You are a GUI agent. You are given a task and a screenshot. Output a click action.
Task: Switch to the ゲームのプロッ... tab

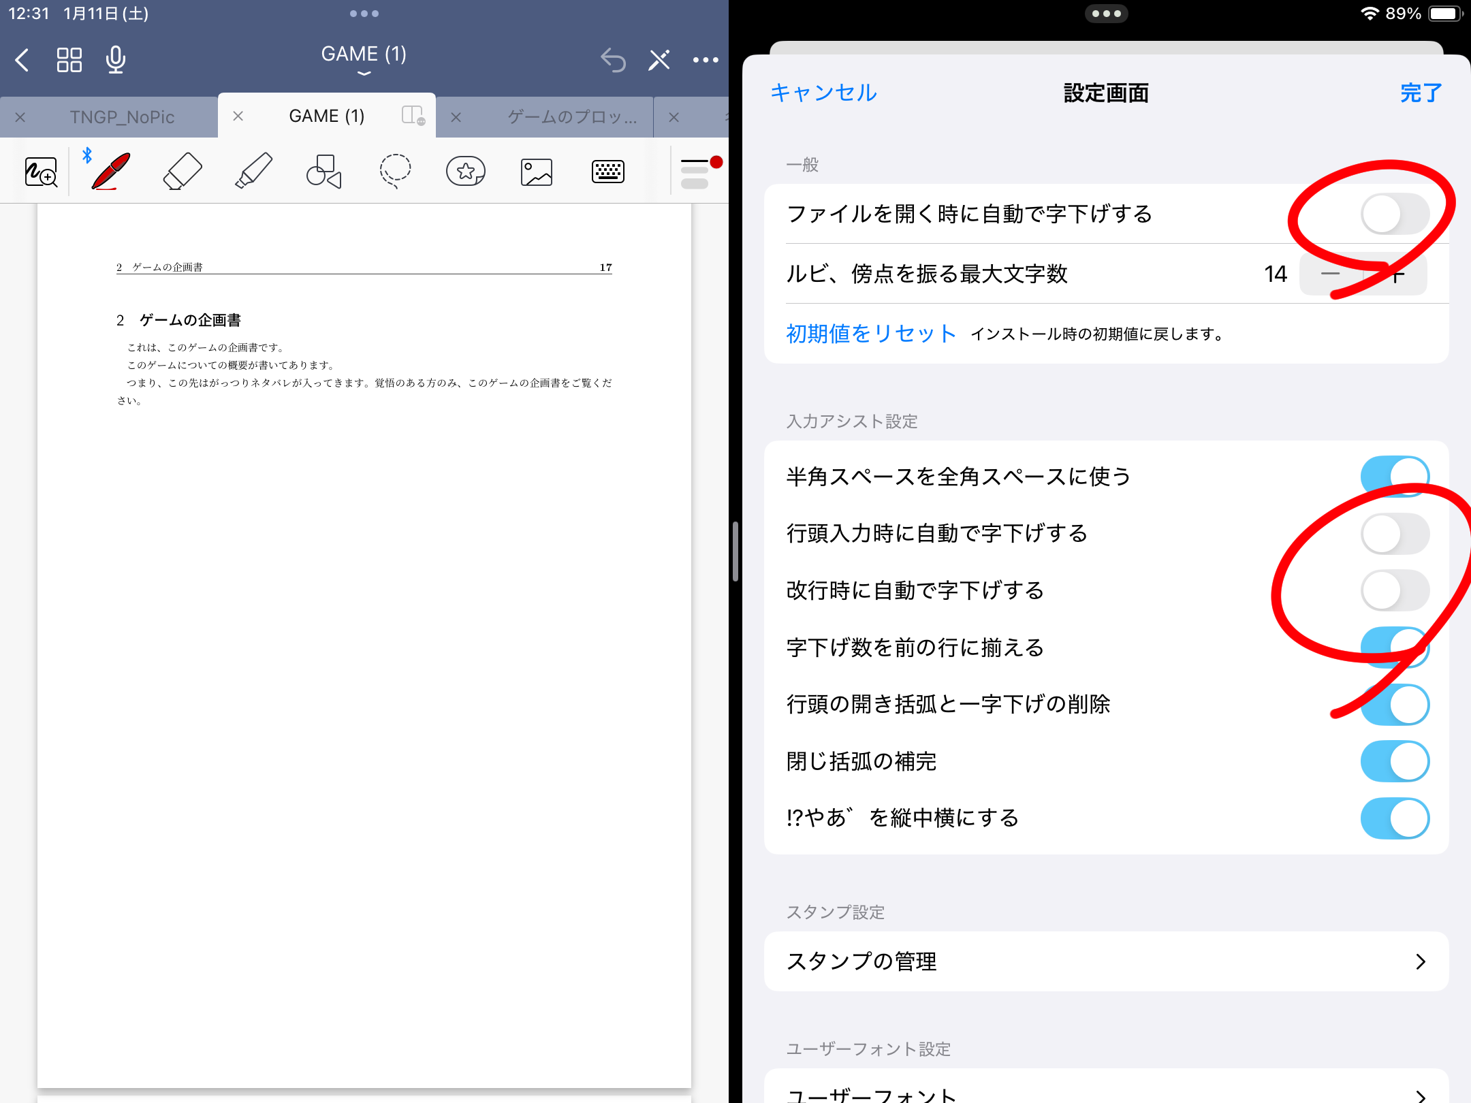[x=572, y=117]
